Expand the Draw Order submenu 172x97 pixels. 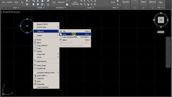46,54
